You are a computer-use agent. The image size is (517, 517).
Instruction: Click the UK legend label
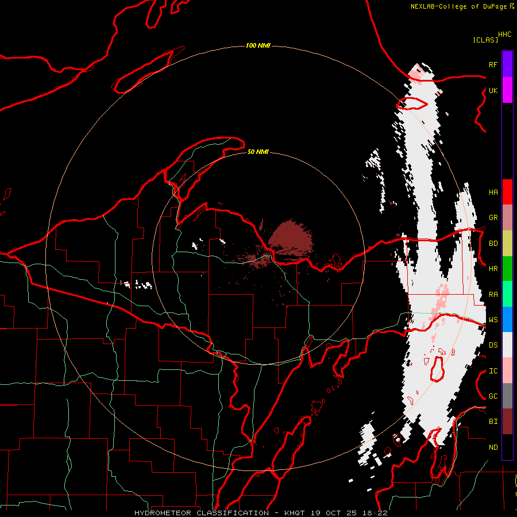[493, 90]
